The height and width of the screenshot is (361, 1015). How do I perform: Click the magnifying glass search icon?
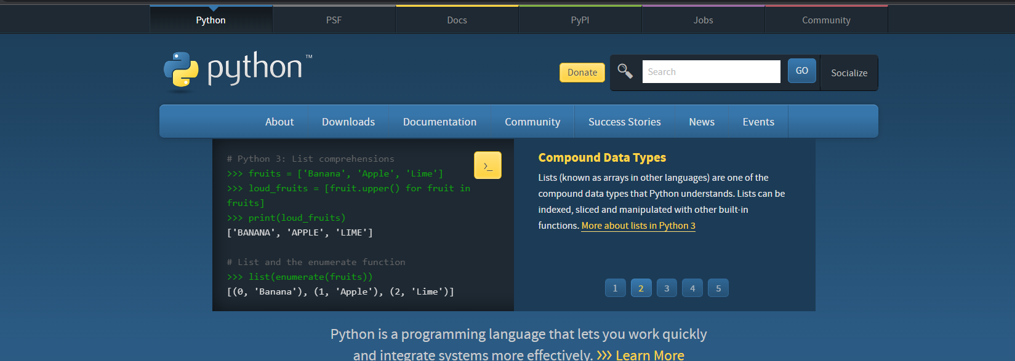point(625,71)
